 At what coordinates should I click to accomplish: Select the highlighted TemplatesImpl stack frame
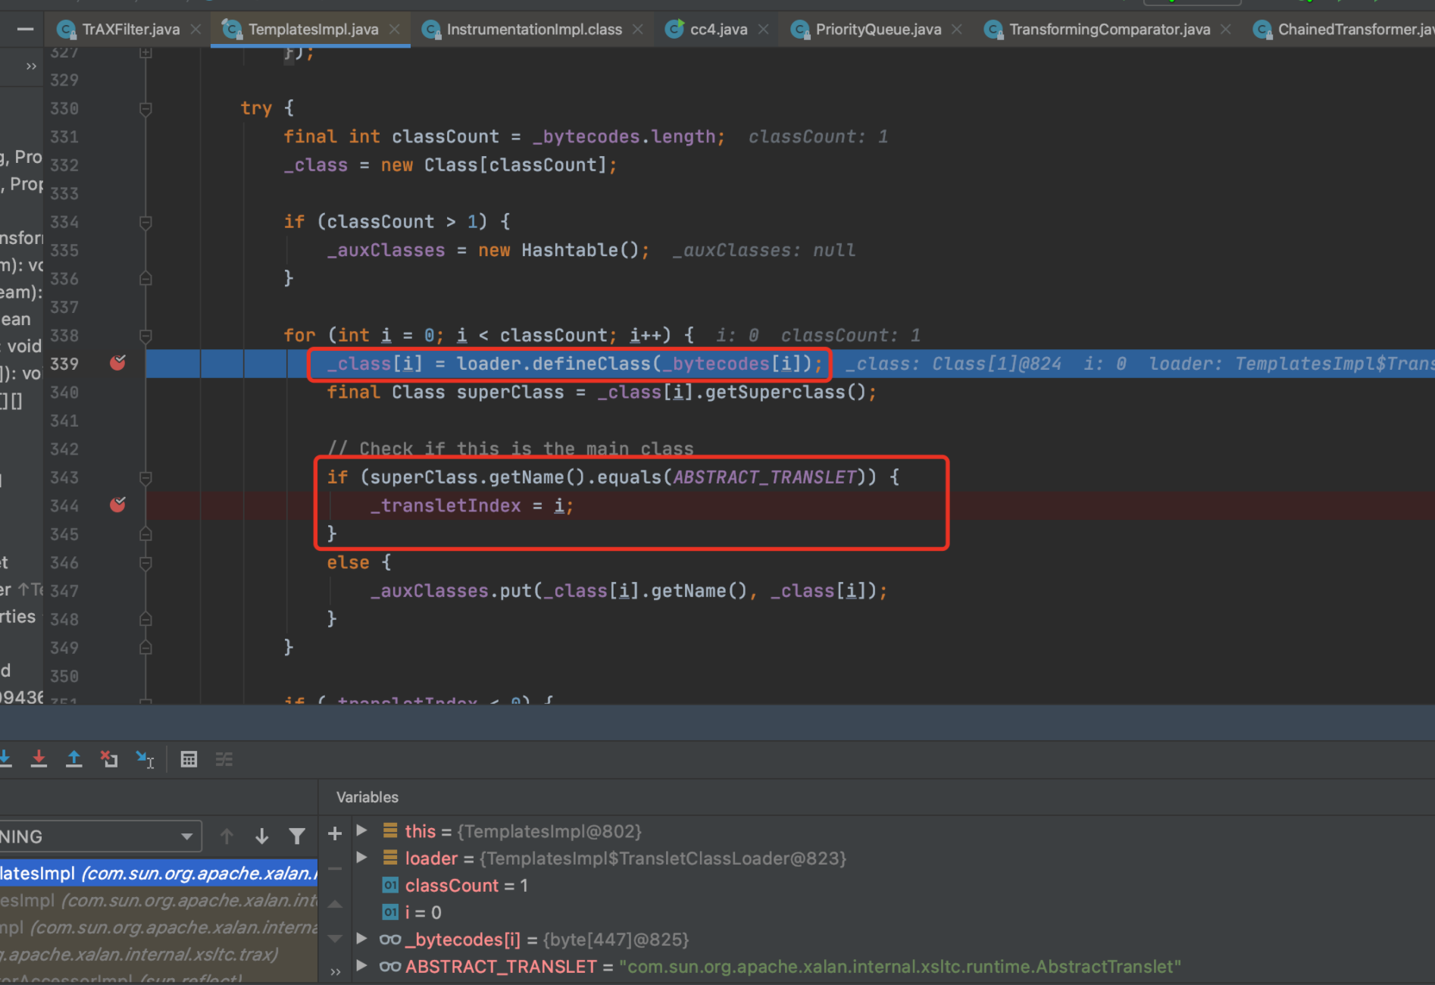coord(158,873)
